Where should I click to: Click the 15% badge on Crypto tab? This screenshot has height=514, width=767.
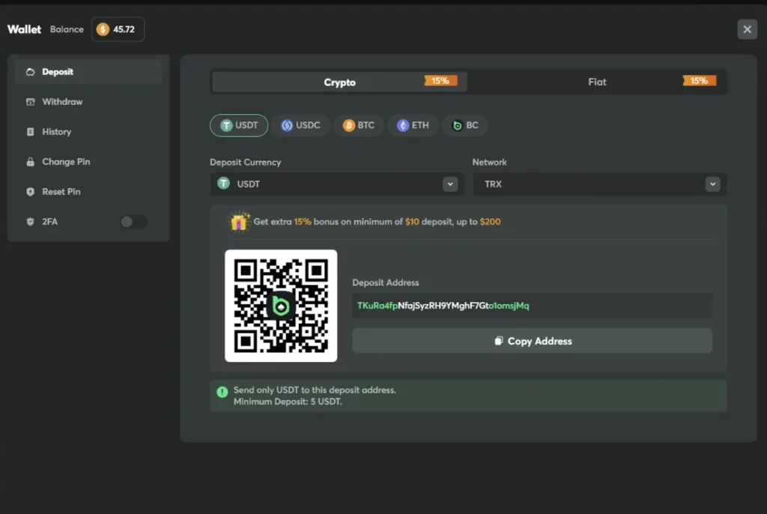click(x=440, y=81)
